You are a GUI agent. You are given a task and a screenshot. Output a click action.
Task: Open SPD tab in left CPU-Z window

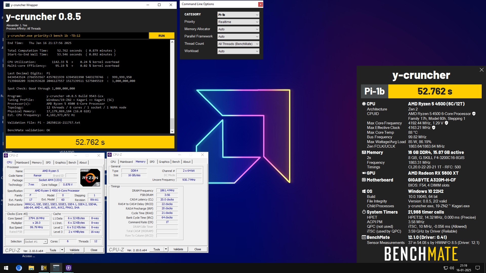point(48,163)
